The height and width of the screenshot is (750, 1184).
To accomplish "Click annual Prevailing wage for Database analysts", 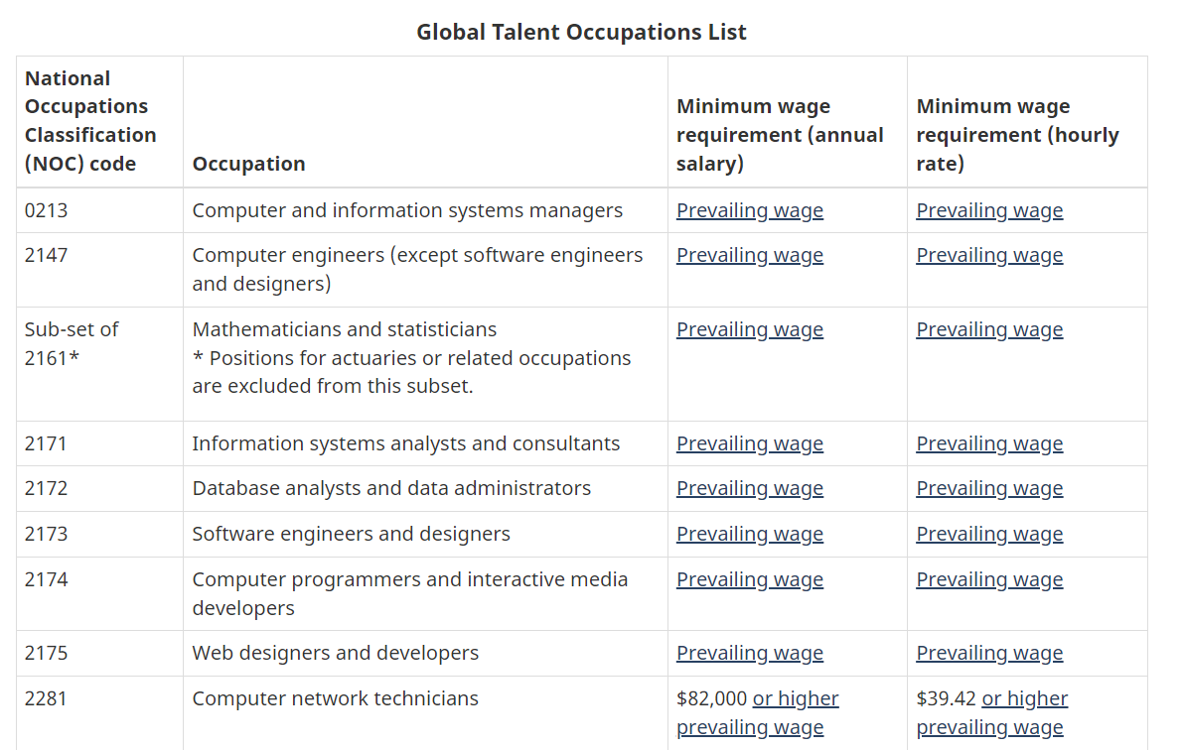I will click(x=749, y=488).
